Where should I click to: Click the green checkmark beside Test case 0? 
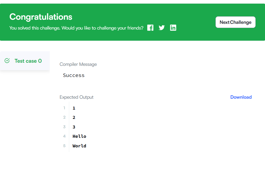point(7,61)
